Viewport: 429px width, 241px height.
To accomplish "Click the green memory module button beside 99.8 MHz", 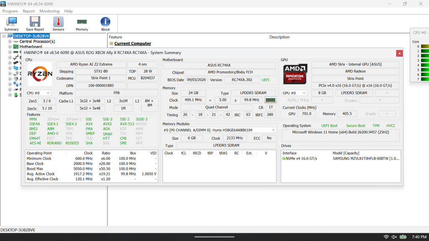I will click(x=270, y=100).
